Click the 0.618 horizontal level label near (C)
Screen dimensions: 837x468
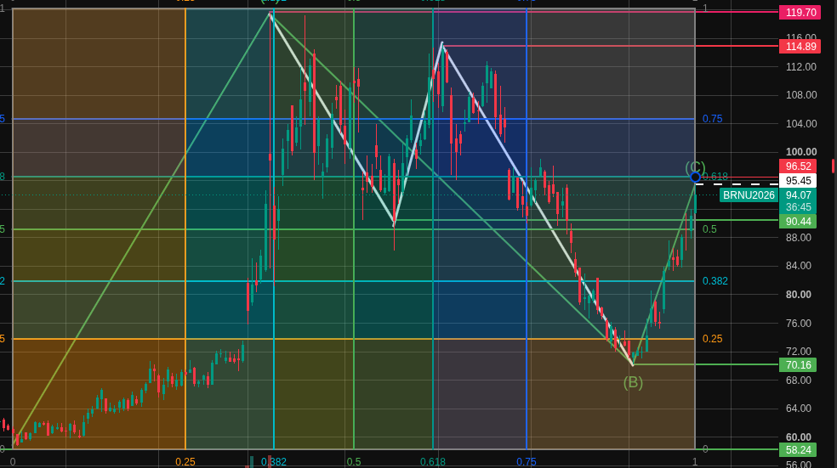point(715,177)
